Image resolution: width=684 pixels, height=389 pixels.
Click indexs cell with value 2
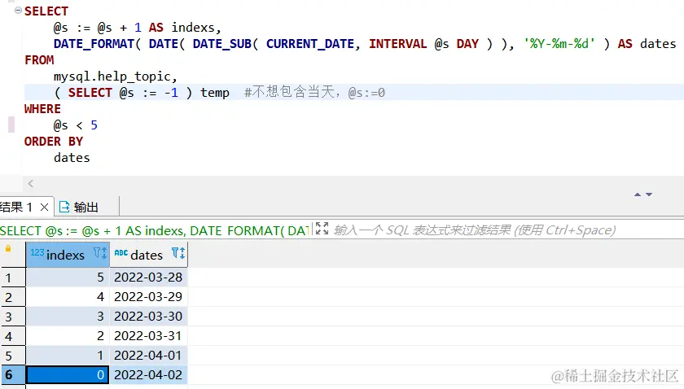[68, 336]
